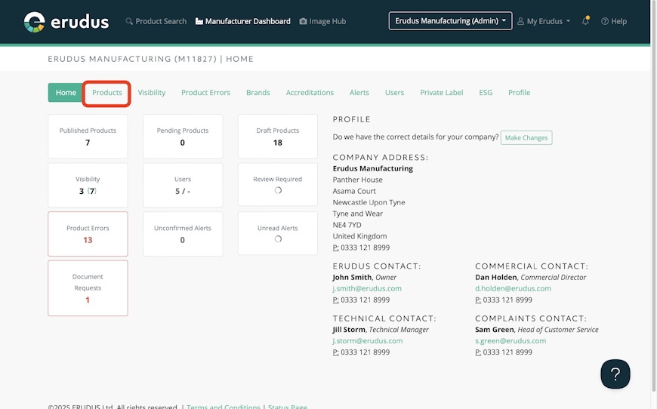Open the Unread Alerts card

pyautogui.click(x=278, y=234)
